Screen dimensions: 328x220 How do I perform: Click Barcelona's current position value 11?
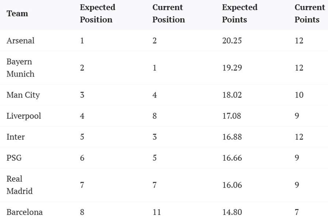pos(157,212)
